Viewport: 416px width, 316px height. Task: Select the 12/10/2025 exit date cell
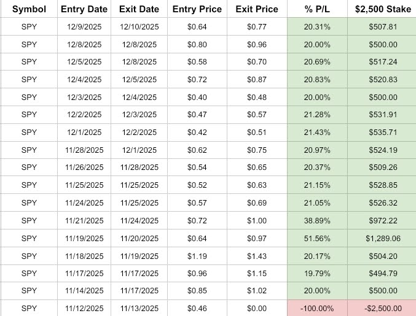pos(140,26)
